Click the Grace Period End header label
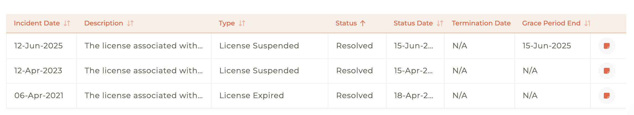The image size is (634, 115). point(551,23)
